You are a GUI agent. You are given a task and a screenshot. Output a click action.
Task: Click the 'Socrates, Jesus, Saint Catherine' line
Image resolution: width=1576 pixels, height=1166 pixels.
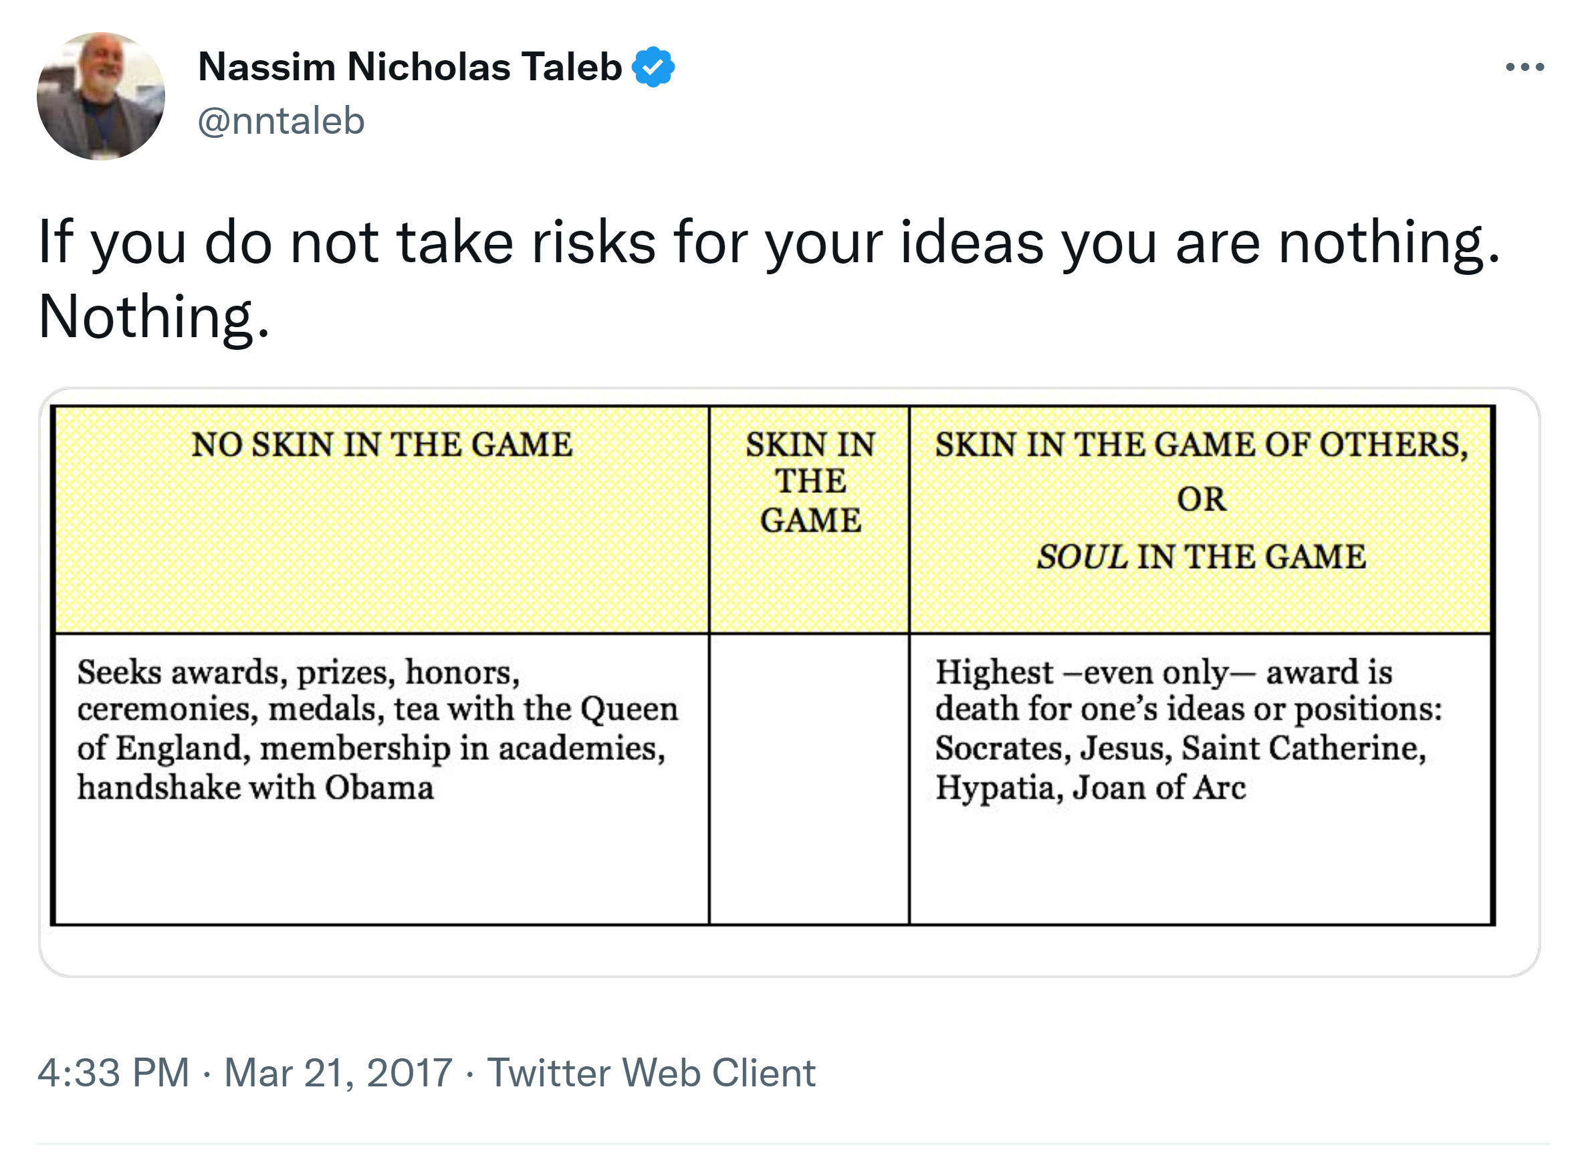pos(1179,748)
